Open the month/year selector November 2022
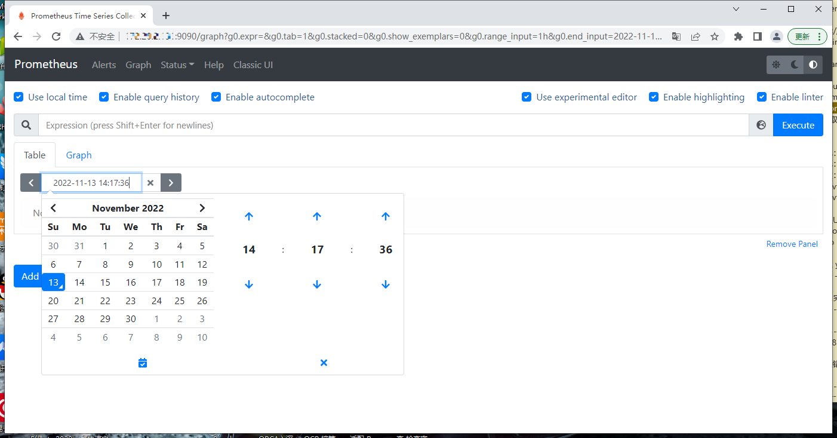837x438 pixels. (x=128, y=208)
